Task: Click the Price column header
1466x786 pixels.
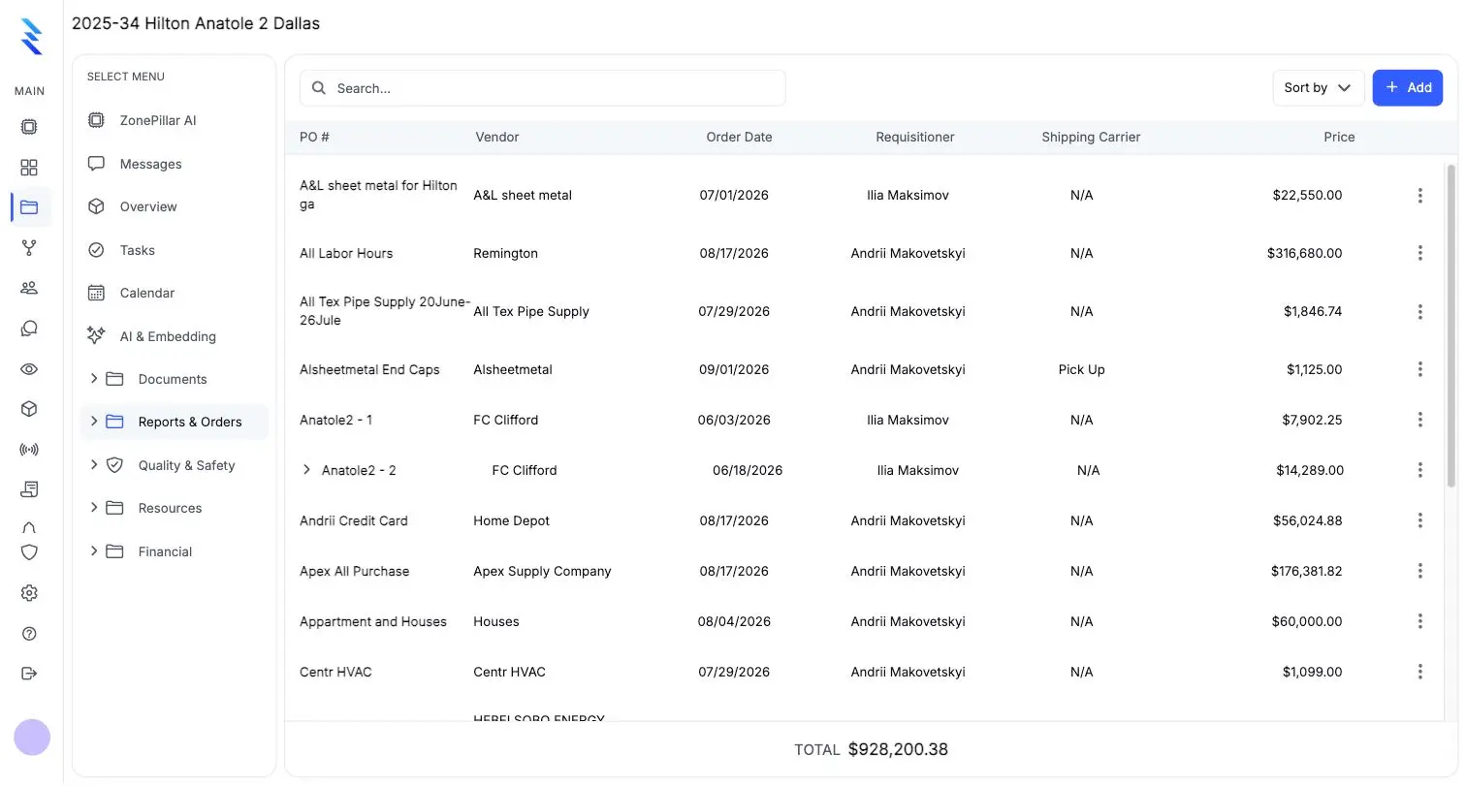Action: pos(1339,138)
